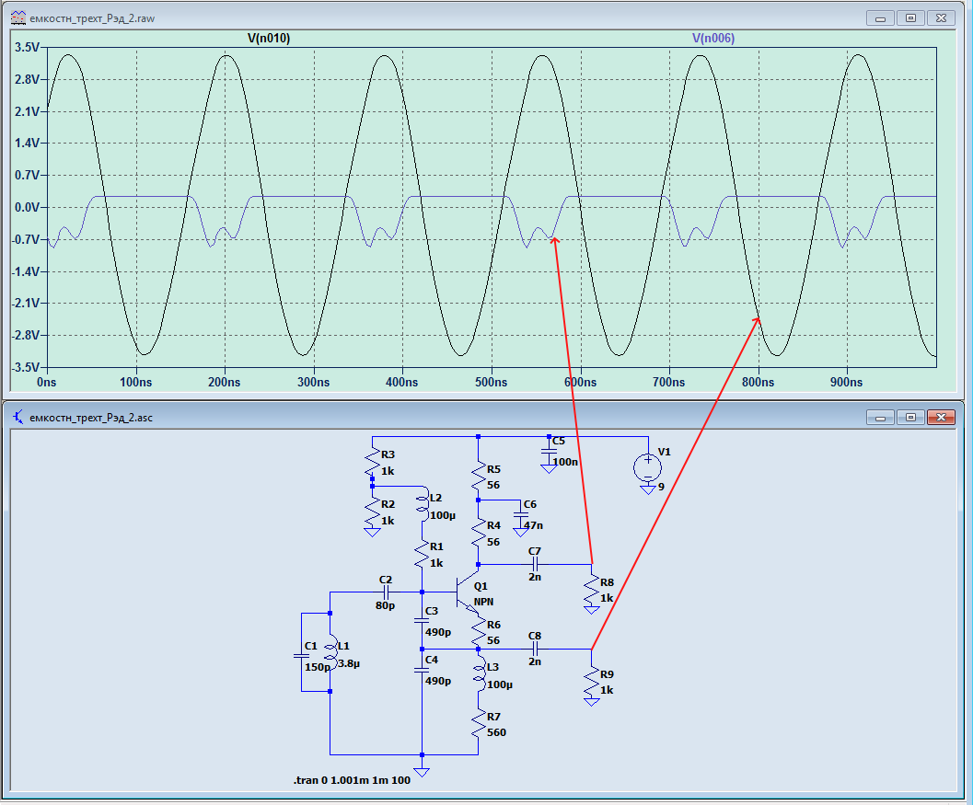973x805 pixels.
Task: Click the ground symbol under R8
Action: [x=592, y=610]
